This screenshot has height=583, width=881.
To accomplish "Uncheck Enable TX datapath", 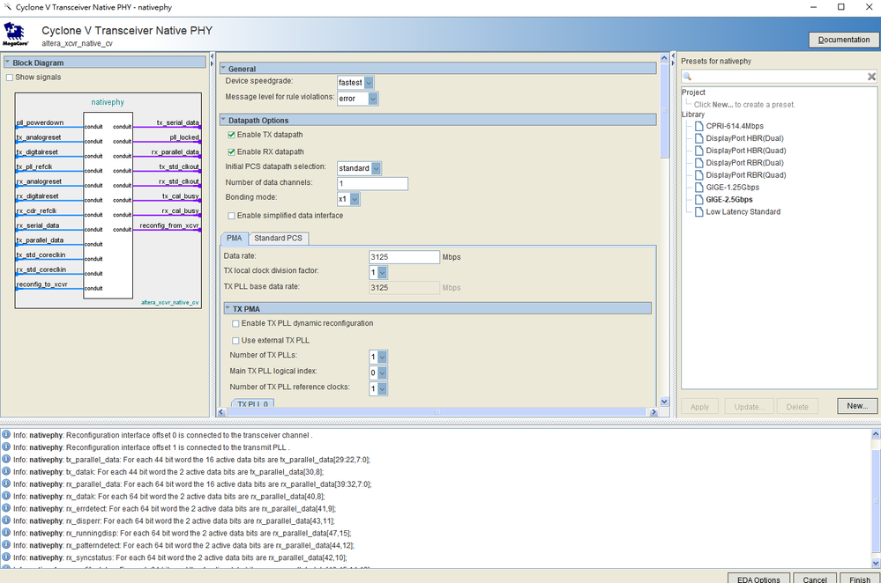I will pyautogui.click(x=232, y=135).
